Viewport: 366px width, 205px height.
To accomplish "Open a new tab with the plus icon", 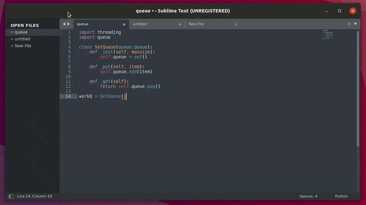I will tap(349, 24).
